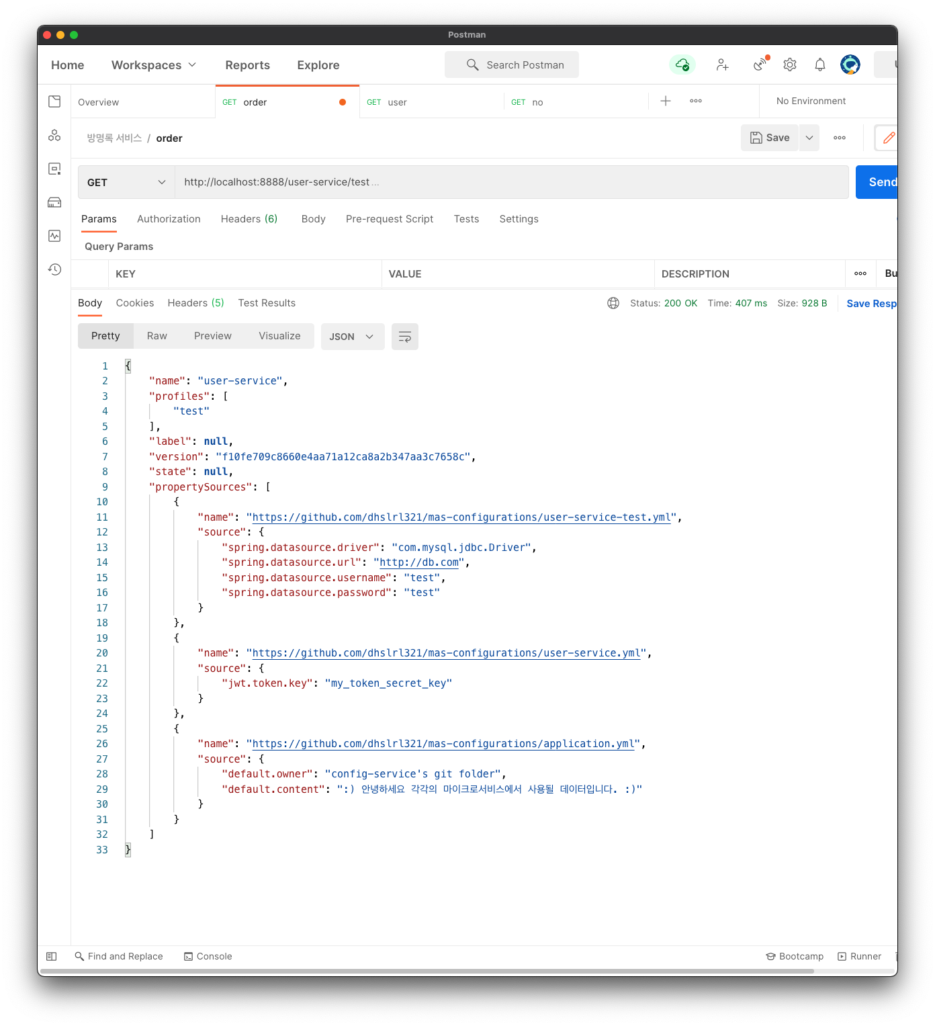Open the Reports page
Image resolution: width=935 pixels, height=1026 pixels.
pos(248,65)
